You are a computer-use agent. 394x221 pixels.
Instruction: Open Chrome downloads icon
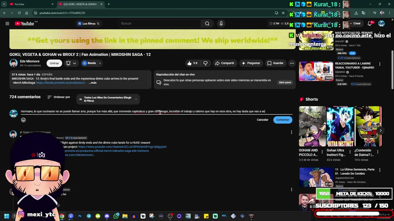point(356,13)
